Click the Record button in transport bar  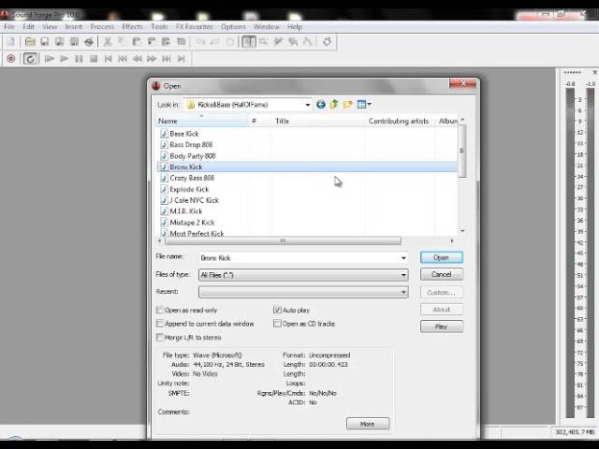[x=11, y=59]
